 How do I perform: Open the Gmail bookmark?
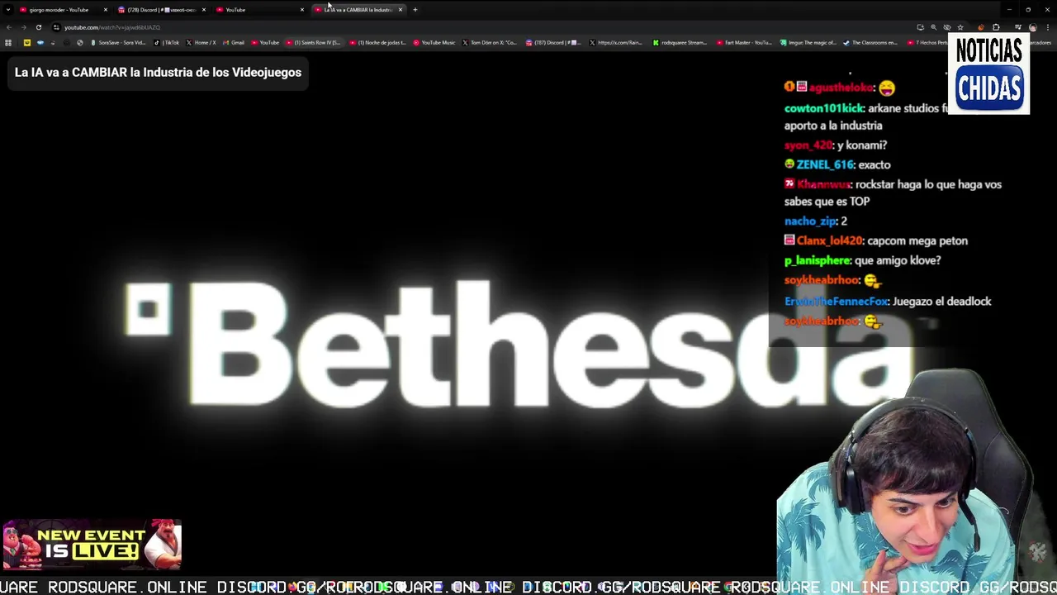pos(234,42)
